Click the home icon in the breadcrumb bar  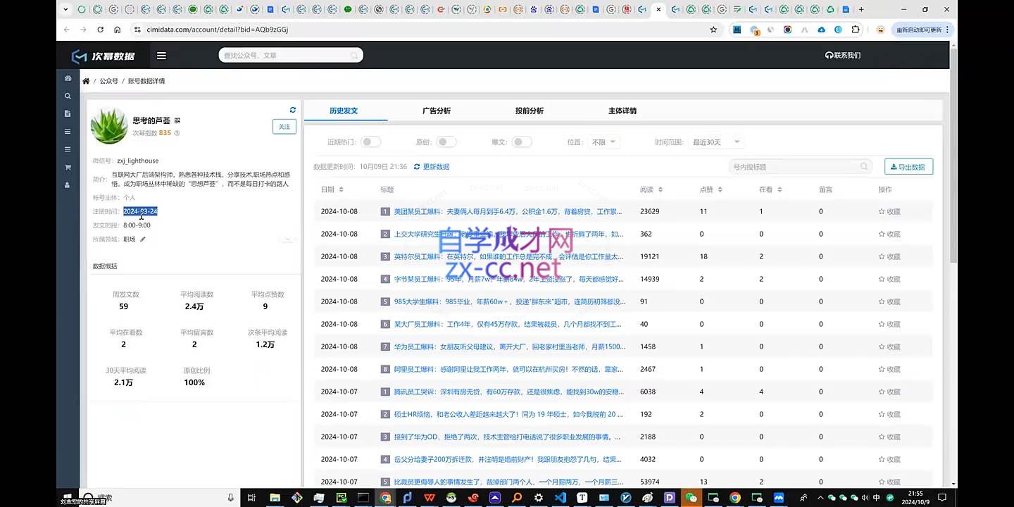pos(85,81)
